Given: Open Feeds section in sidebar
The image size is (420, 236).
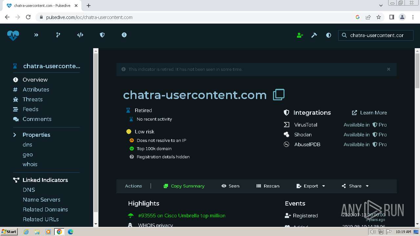Looking at the screenshot, I should [x=31, y=109].
